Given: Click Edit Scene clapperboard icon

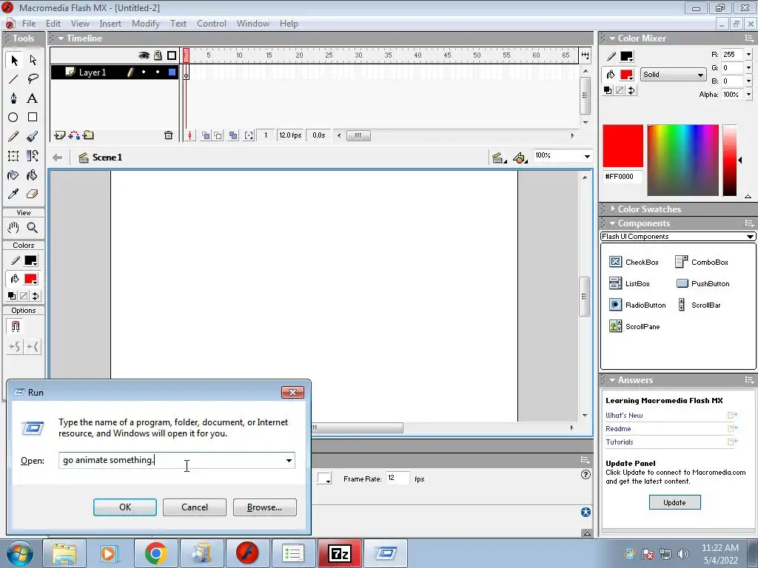Looking at the screenshot, I should point(498,158).
